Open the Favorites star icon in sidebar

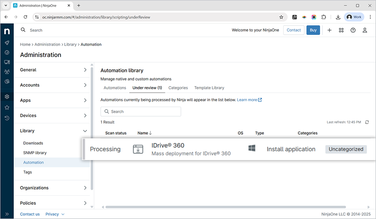point(7,107)
